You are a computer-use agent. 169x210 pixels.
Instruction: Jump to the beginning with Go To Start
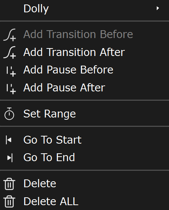(84, 140)
